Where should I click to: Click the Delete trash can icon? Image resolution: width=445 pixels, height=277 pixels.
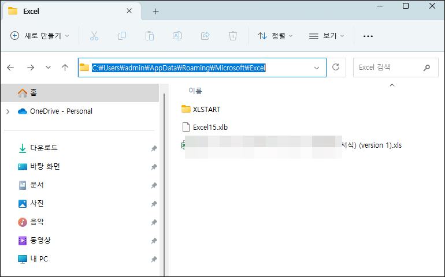coord(233,36)
